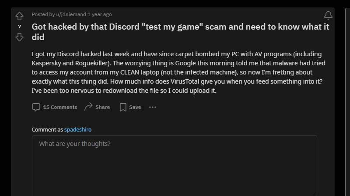Open the u/jdniemand profile link

pyautogui.click(x=71, y=14)
